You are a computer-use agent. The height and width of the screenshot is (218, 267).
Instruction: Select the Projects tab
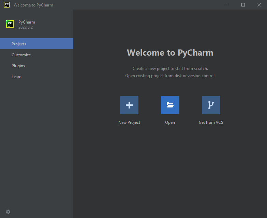36,44
